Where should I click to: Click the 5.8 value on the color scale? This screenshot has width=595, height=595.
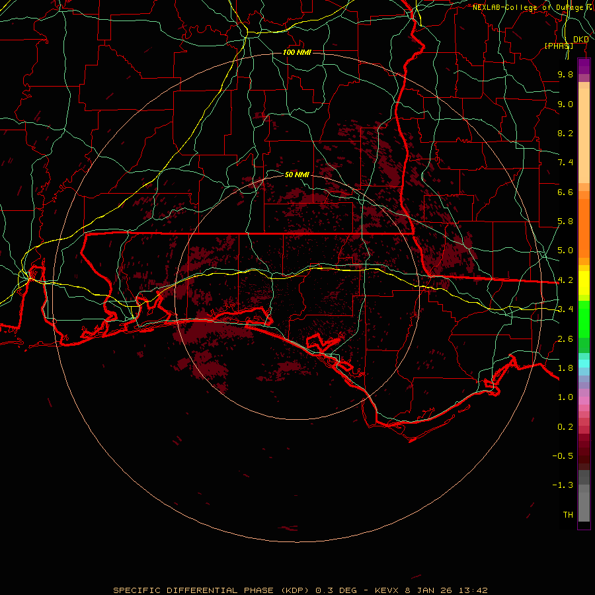coord(565,221)
